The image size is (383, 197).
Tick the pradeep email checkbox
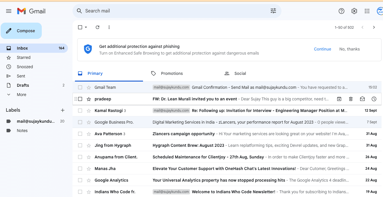tap(80, 99)
